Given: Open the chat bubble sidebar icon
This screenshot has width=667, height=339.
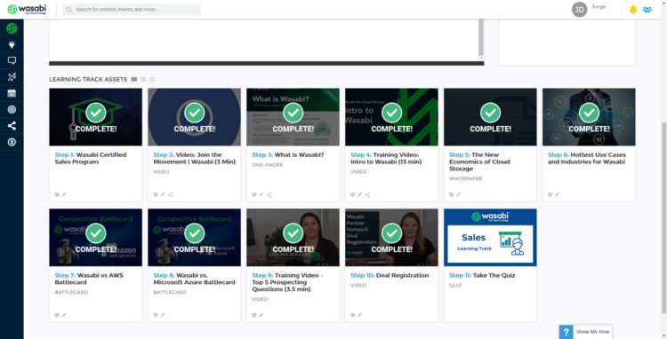Looking at the screenshot, I should tap(12, 60).
